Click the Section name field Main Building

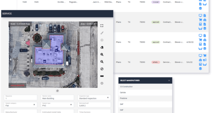[58, 98]
